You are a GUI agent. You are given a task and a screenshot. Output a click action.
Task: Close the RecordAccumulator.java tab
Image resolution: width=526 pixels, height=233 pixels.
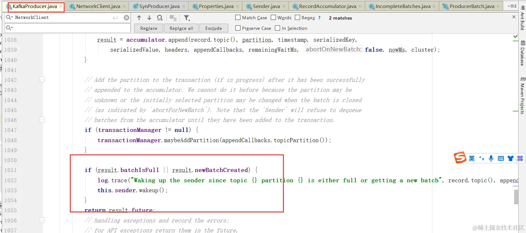360,6
